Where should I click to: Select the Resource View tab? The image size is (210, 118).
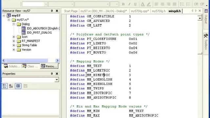(x=49, y=66)
